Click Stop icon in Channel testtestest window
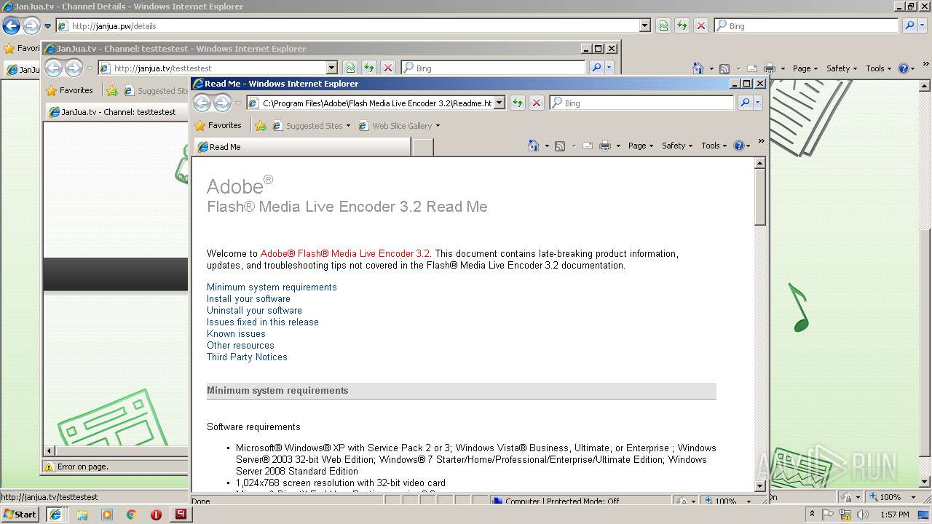Image resolution: width=932 pixels, height=524 pixels. tap(388, 68)
